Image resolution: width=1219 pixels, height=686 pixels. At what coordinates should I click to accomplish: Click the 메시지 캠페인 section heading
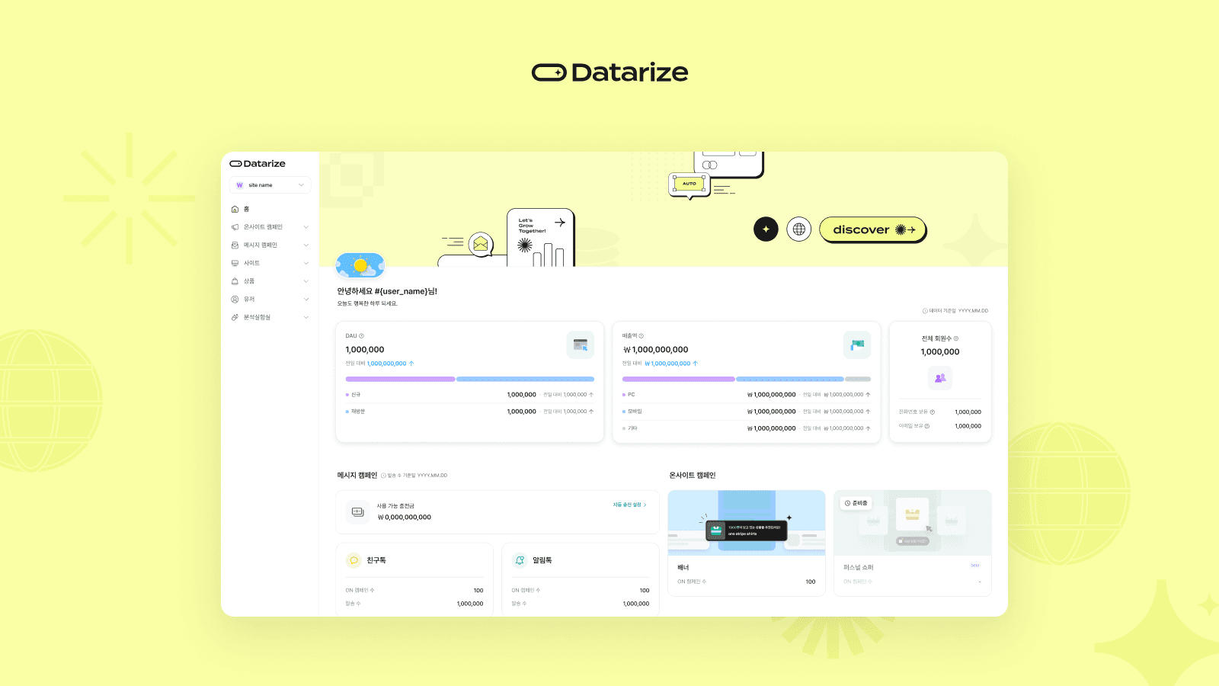[357, 476]
